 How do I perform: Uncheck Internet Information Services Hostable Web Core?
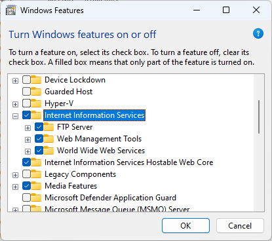pyautogui.click(x=26, y=162)
